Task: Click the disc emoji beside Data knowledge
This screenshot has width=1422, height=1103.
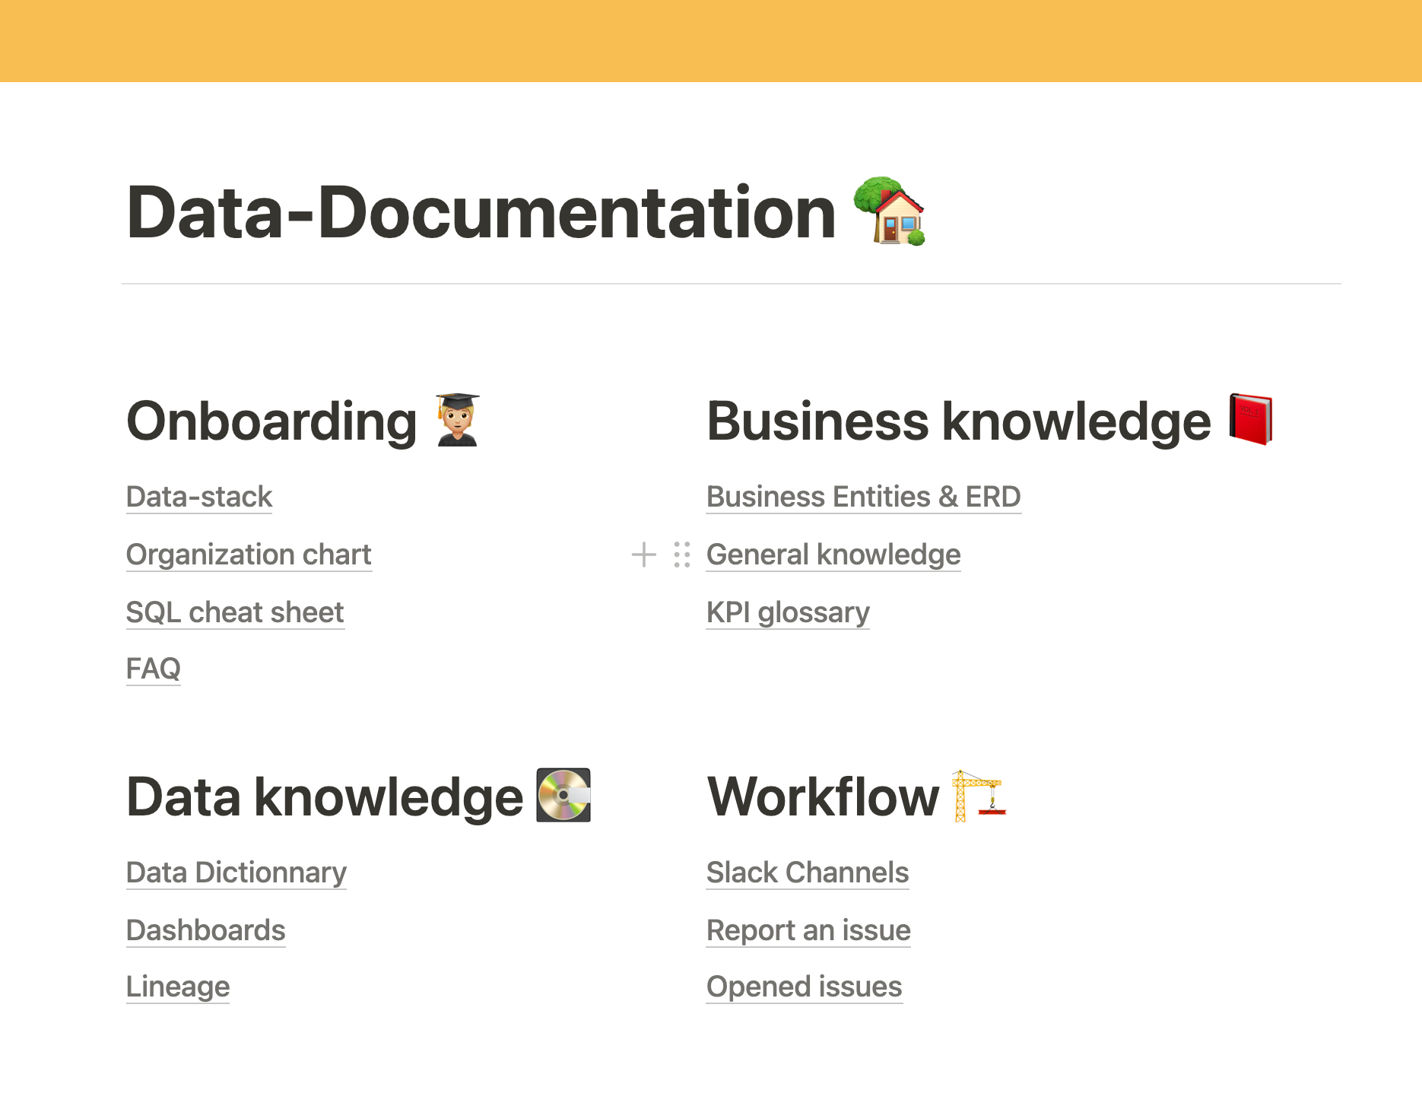Action: [x=563, y=796]
